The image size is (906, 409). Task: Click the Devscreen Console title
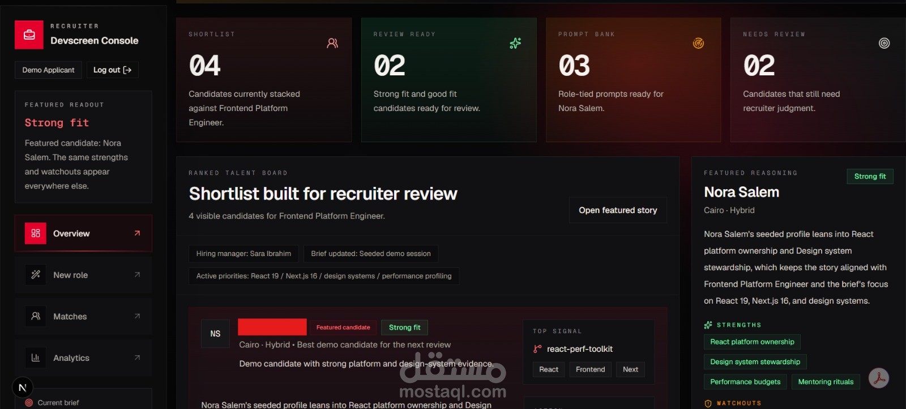pyautogui.click(x=95, y=41)
